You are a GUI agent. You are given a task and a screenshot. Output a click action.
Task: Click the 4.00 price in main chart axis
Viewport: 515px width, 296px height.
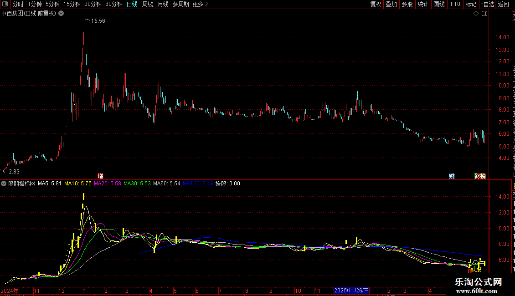(504, 158)
